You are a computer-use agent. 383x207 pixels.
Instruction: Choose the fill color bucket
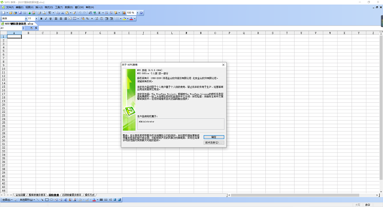[x=124, y=19]
